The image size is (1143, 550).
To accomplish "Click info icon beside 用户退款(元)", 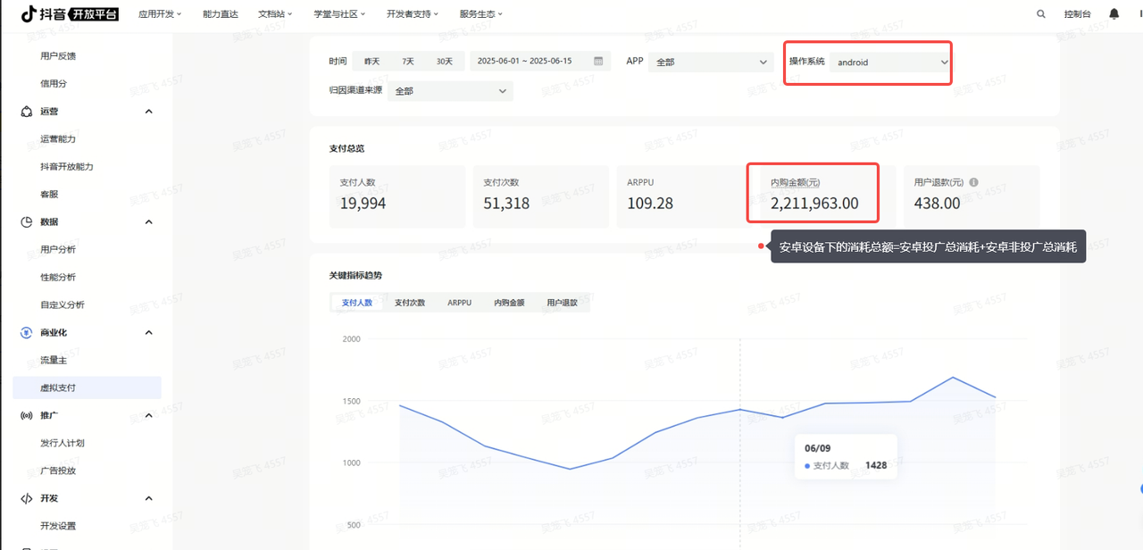I will point(973,182).
